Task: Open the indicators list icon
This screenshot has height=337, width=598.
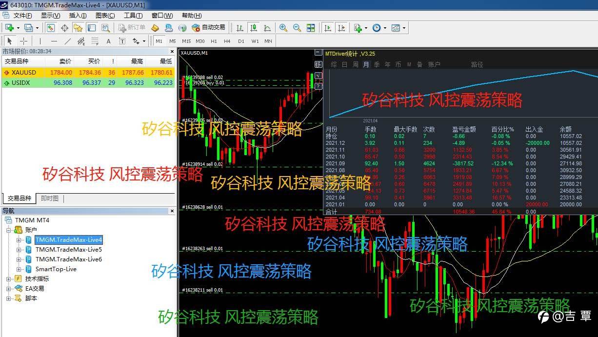Action: click(x=359, y=28)
